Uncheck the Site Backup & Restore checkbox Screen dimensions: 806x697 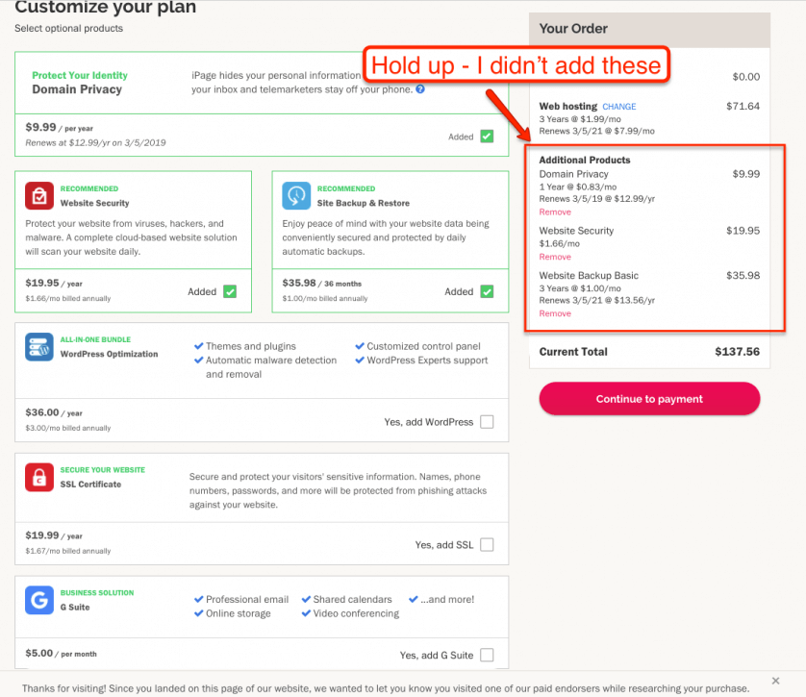coord(487,291)
